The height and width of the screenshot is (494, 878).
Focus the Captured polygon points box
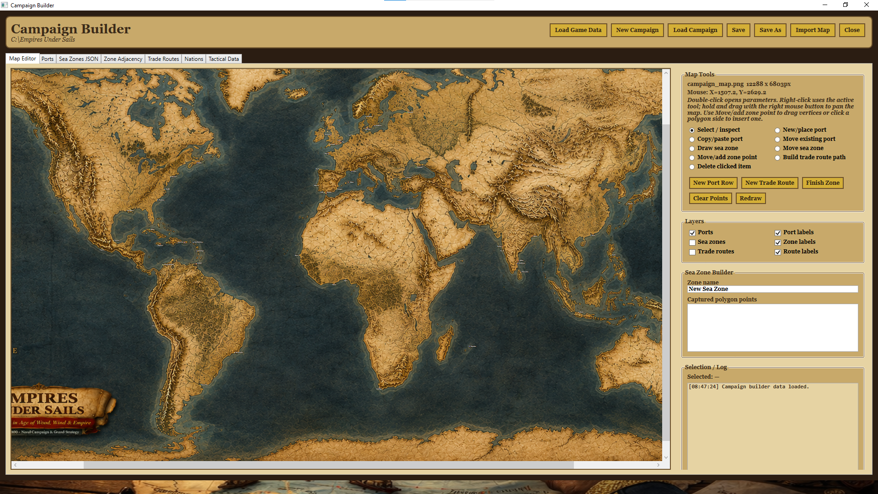[772, 328]
